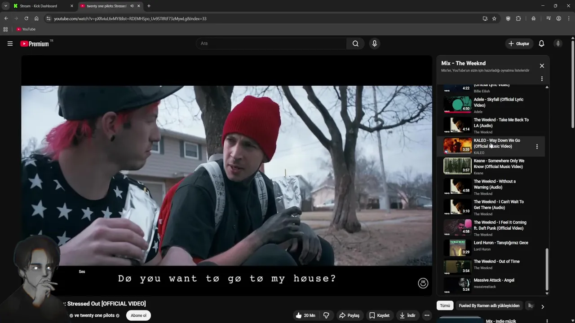Screen dimensions: 575x323
Task: Subscribe with the Abone ol button
Action: 138,315
